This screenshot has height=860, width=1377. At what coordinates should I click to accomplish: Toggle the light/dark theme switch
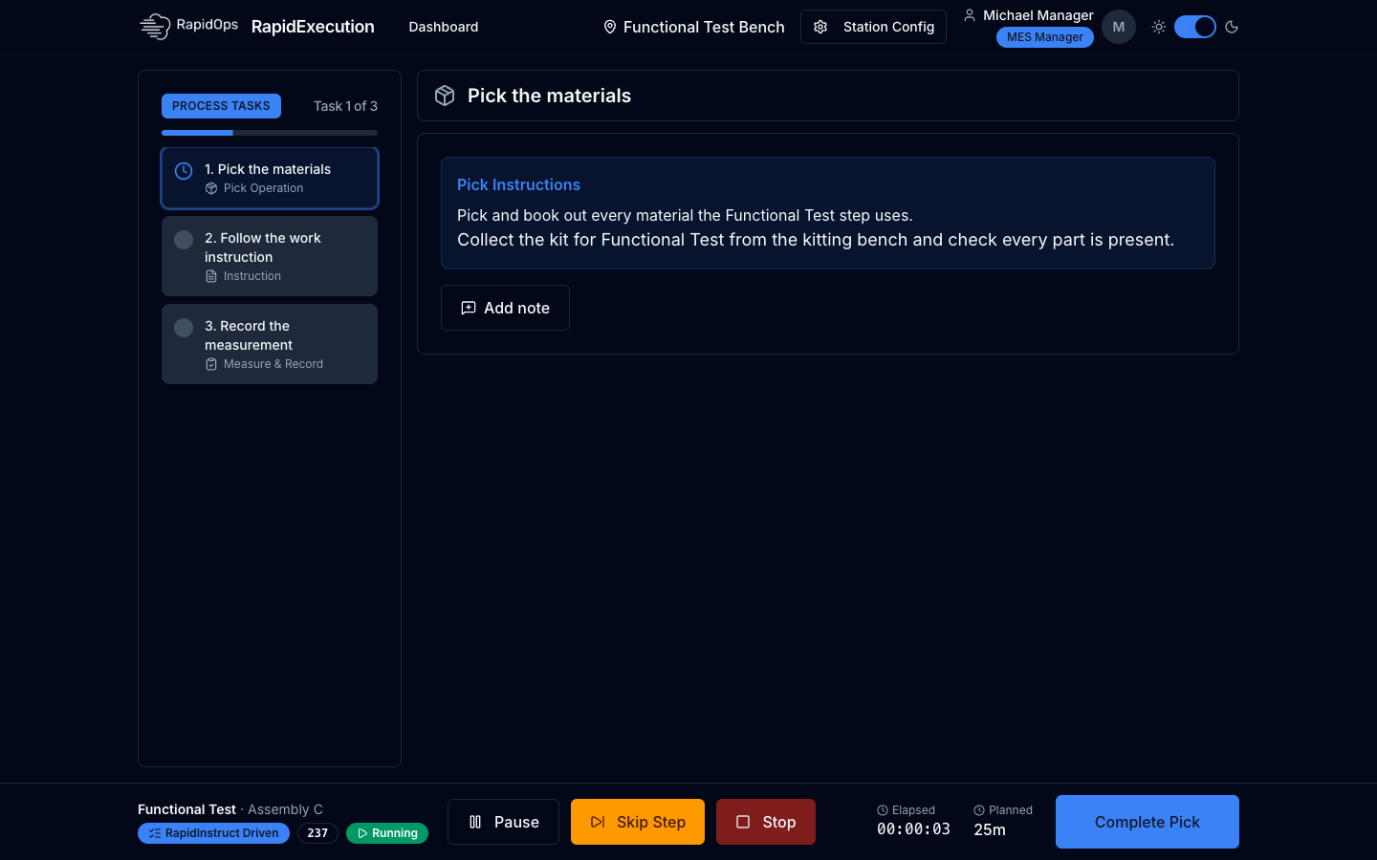(1195, 27)
